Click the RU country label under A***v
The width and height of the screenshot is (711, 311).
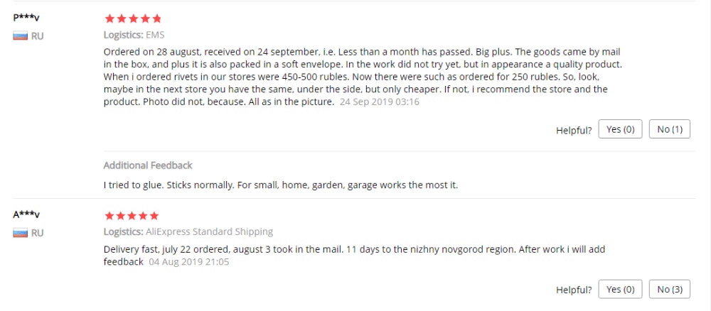click(x=38, y=233)
